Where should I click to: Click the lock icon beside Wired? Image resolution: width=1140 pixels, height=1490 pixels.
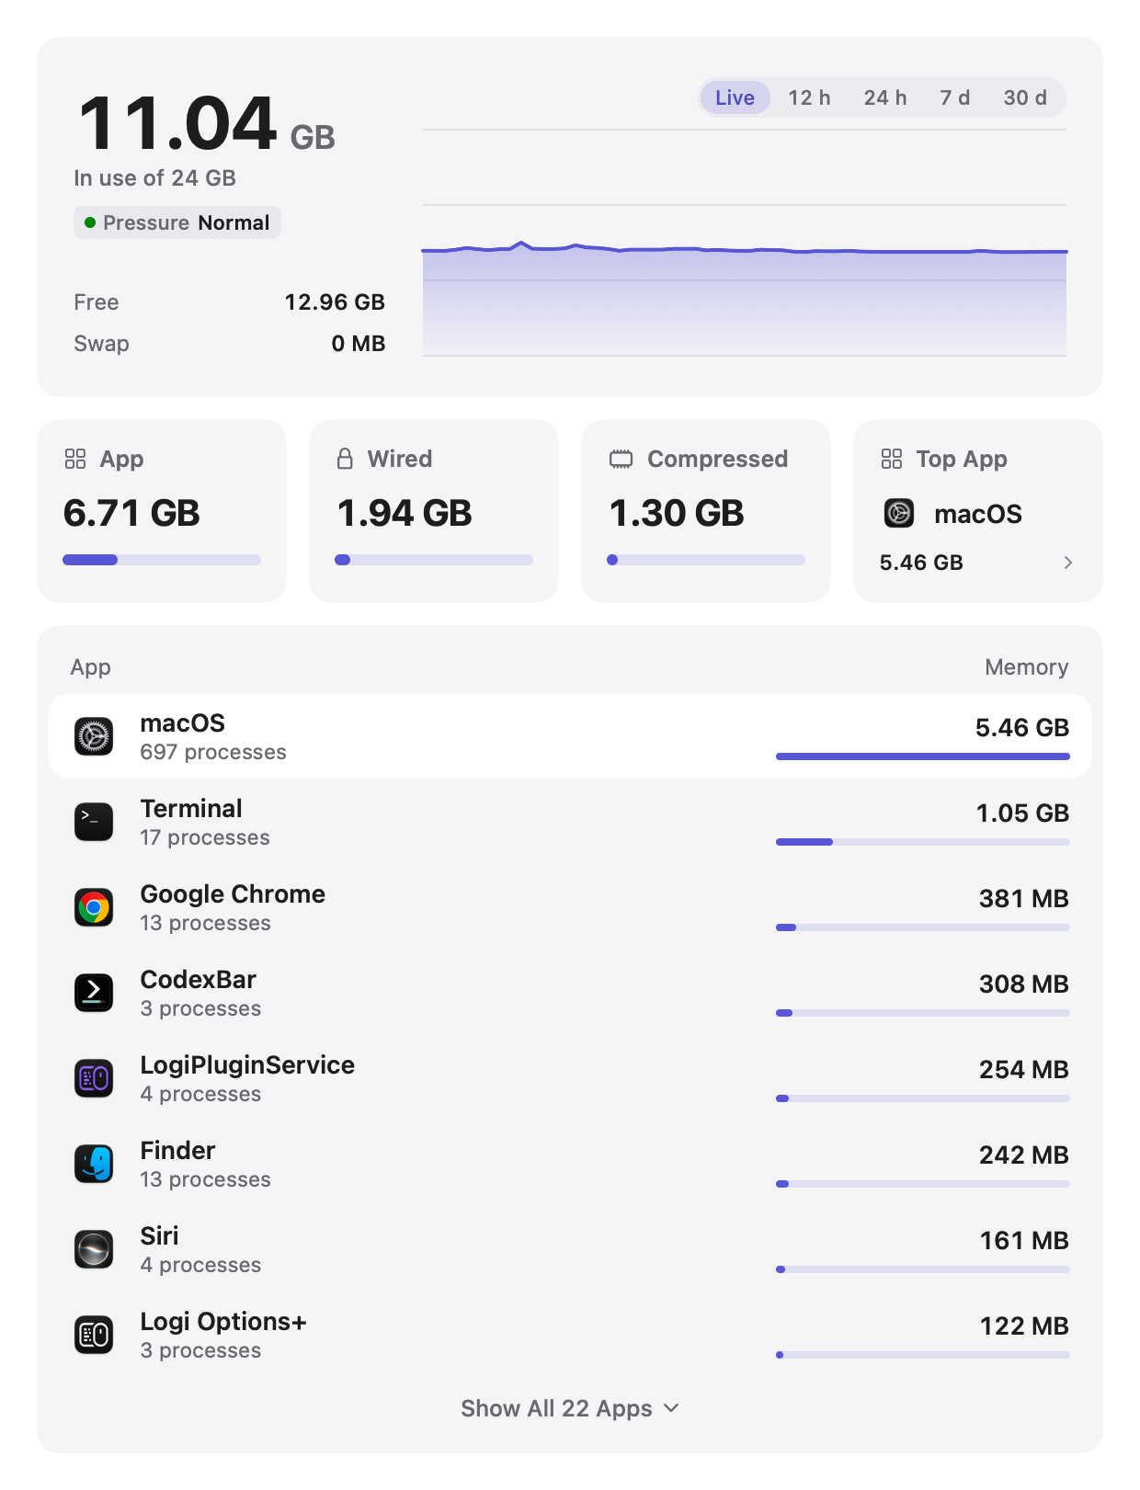(345, 459)
